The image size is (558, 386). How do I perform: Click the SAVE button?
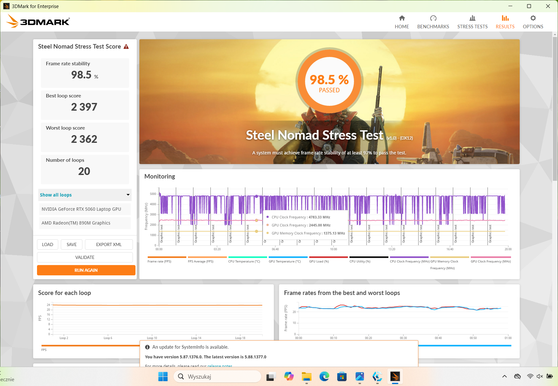(x=72, y=244)
